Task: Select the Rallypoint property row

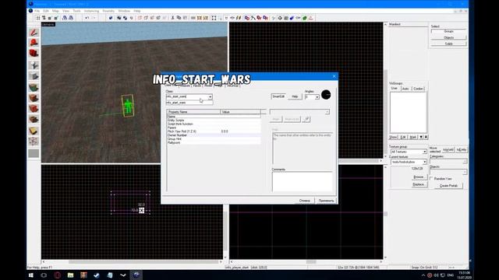Action: (x=214, y=143)
